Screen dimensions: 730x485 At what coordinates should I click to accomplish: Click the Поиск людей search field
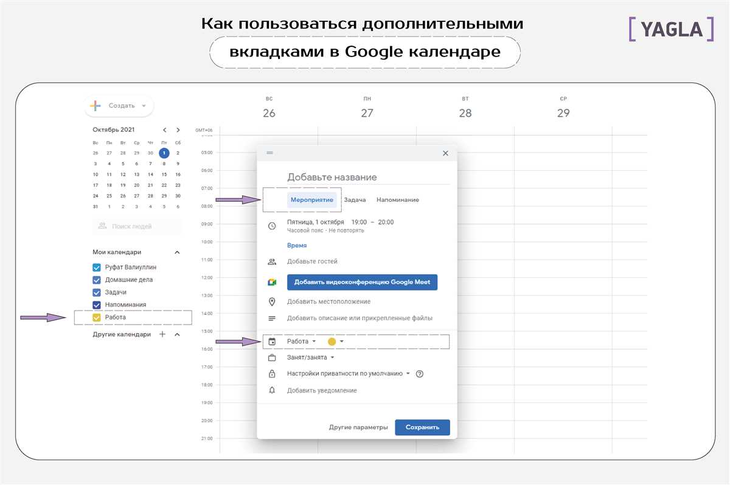[137, 226]
